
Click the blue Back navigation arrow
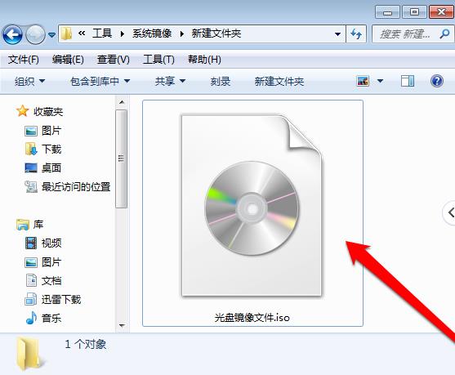point(12,34)
